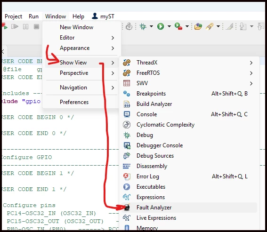Click the Disassembly view icon
The image size is (267, 232).
[127, 166]
